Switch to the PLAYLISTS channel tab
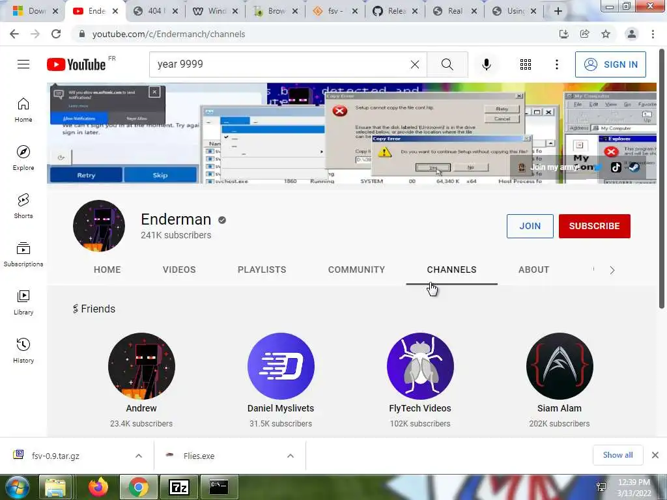The image size is (667, 500). pos(262,270)
